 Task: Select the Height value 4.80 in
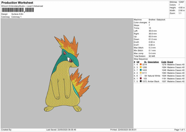coord(181,7)
